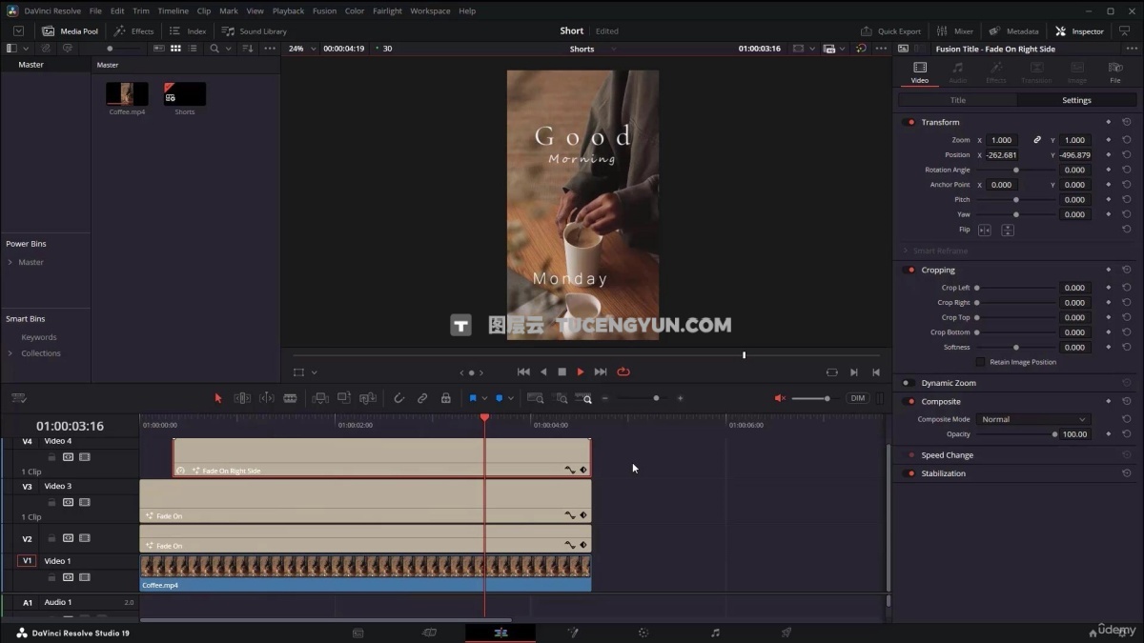Open the Edit page icon
The width and height of the screenshot is (1144, 643).
coord(500,633)
